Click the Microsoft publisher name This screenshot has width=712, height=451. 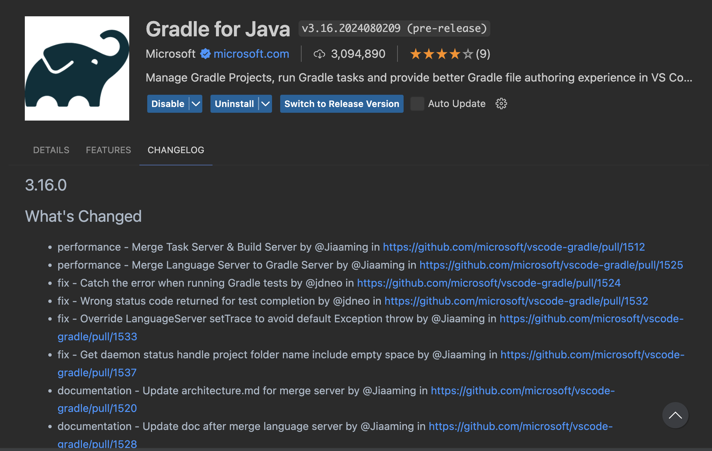click(170, 54)
